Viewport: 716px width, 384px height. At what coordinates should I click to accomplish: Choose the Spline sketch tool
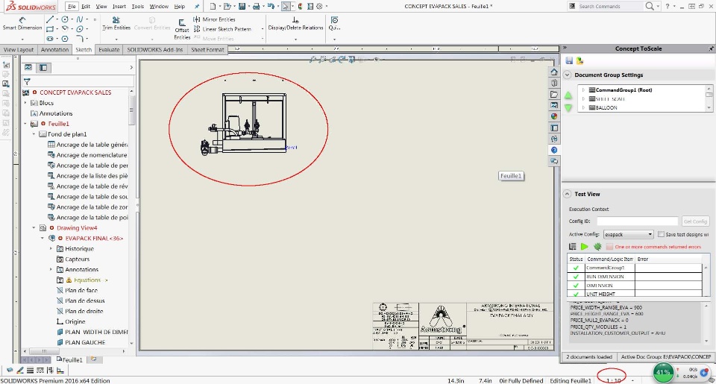80,19
